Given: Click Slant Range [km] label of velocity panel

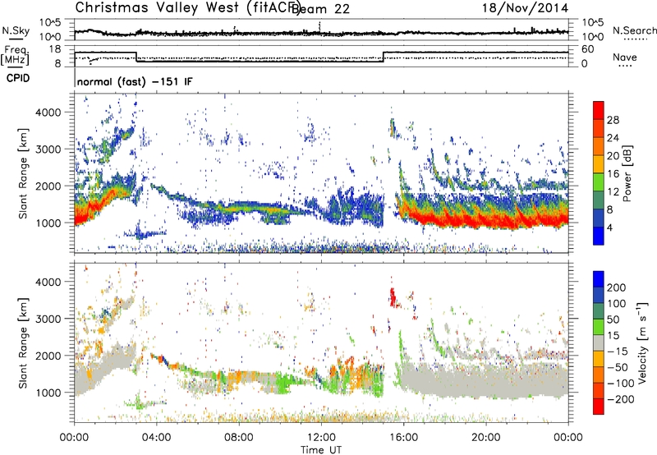Looking at the screenshot, I should click(x=23, y=343).
